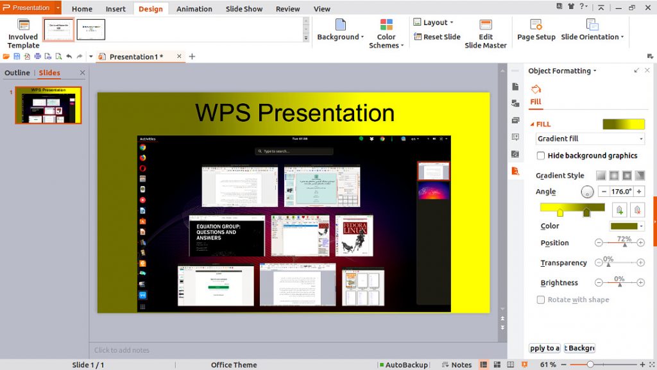Redo the last undone action
This screenshot has height=370, width=657.
(80, 56)
